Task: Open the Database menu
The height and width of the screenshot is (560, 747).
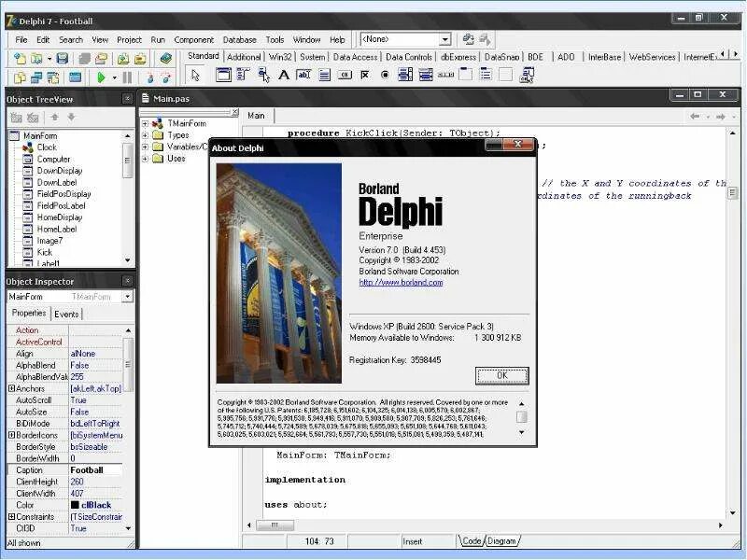Action: 240,39
